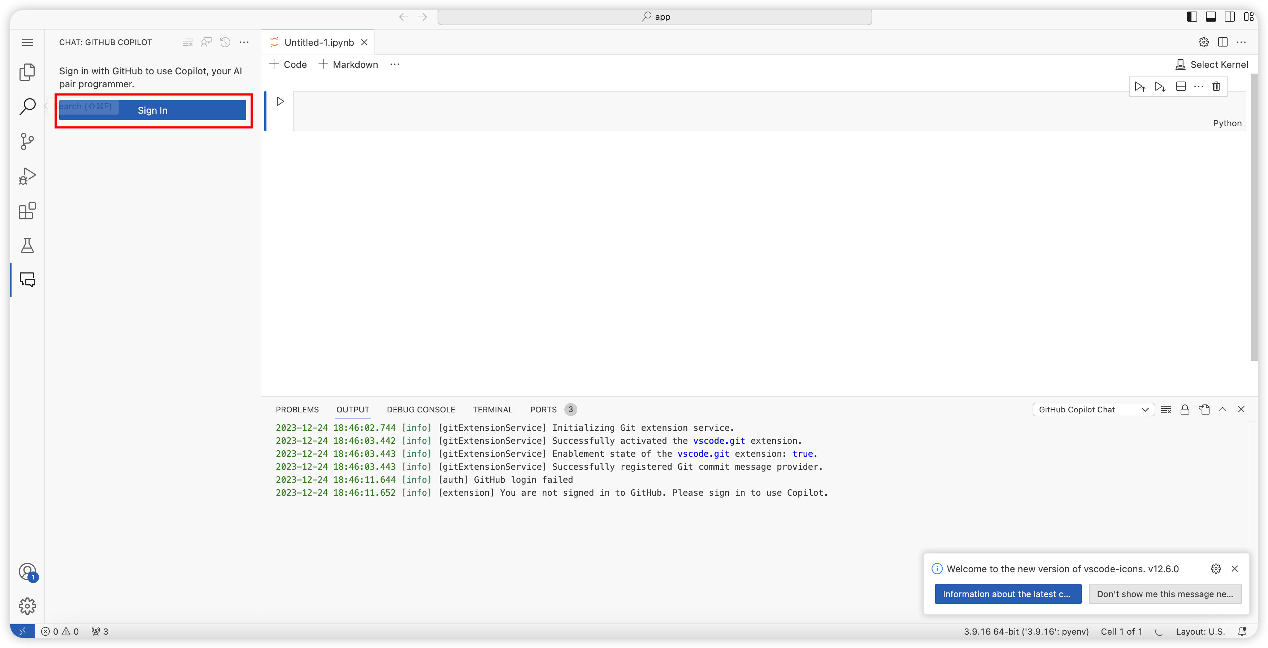Switch to the TERMINAL tab
This screenshot has height=648, width=1268.
tap(492, 410)
